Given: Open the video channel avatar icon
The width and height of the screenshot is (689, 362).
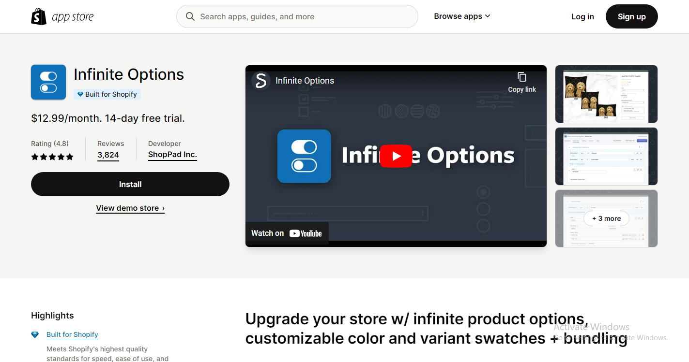Looking at the screenshot, I should [260, 81].
